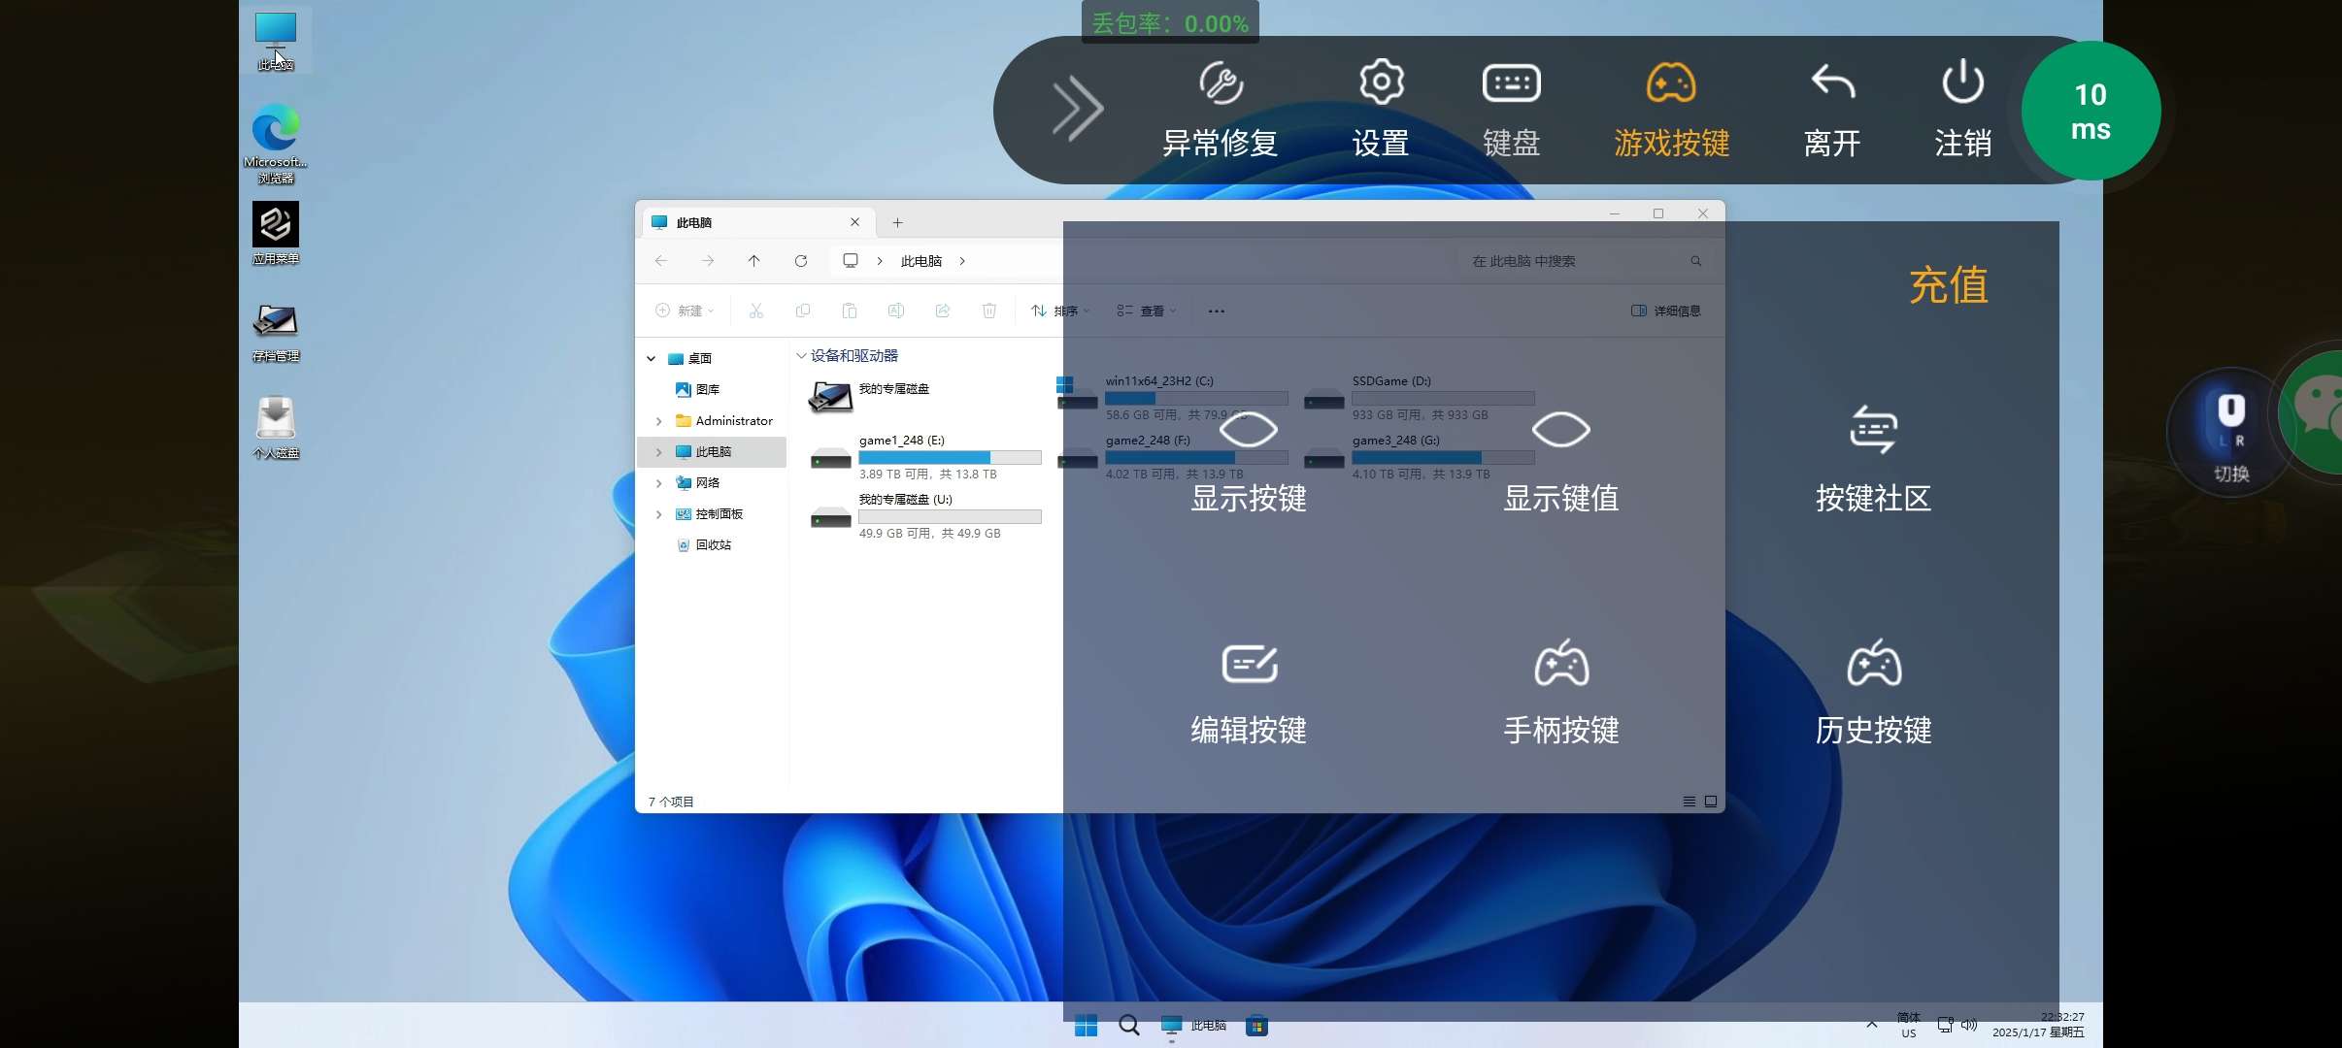This screenshot has height=1048, width=2342.
Task: Open Microsoft Store taskbar icon
Action: click(1256, 1025)
